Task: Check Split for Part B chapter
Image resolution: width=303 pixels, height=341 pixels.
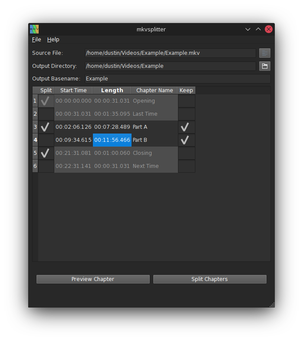Action: pos(46,140)
